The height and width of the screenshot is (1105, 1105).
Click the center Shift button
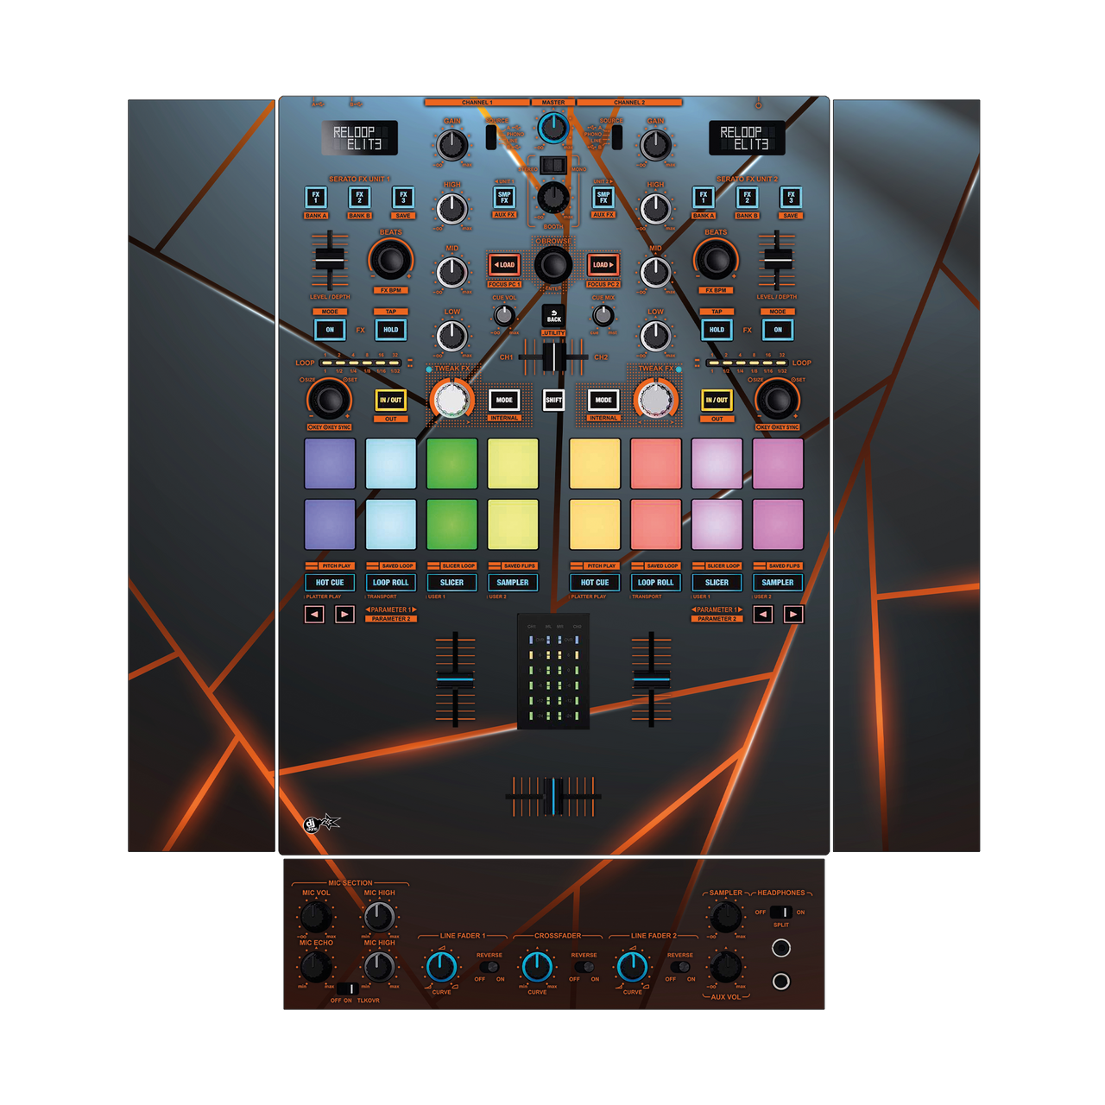(x=553, y=401)
